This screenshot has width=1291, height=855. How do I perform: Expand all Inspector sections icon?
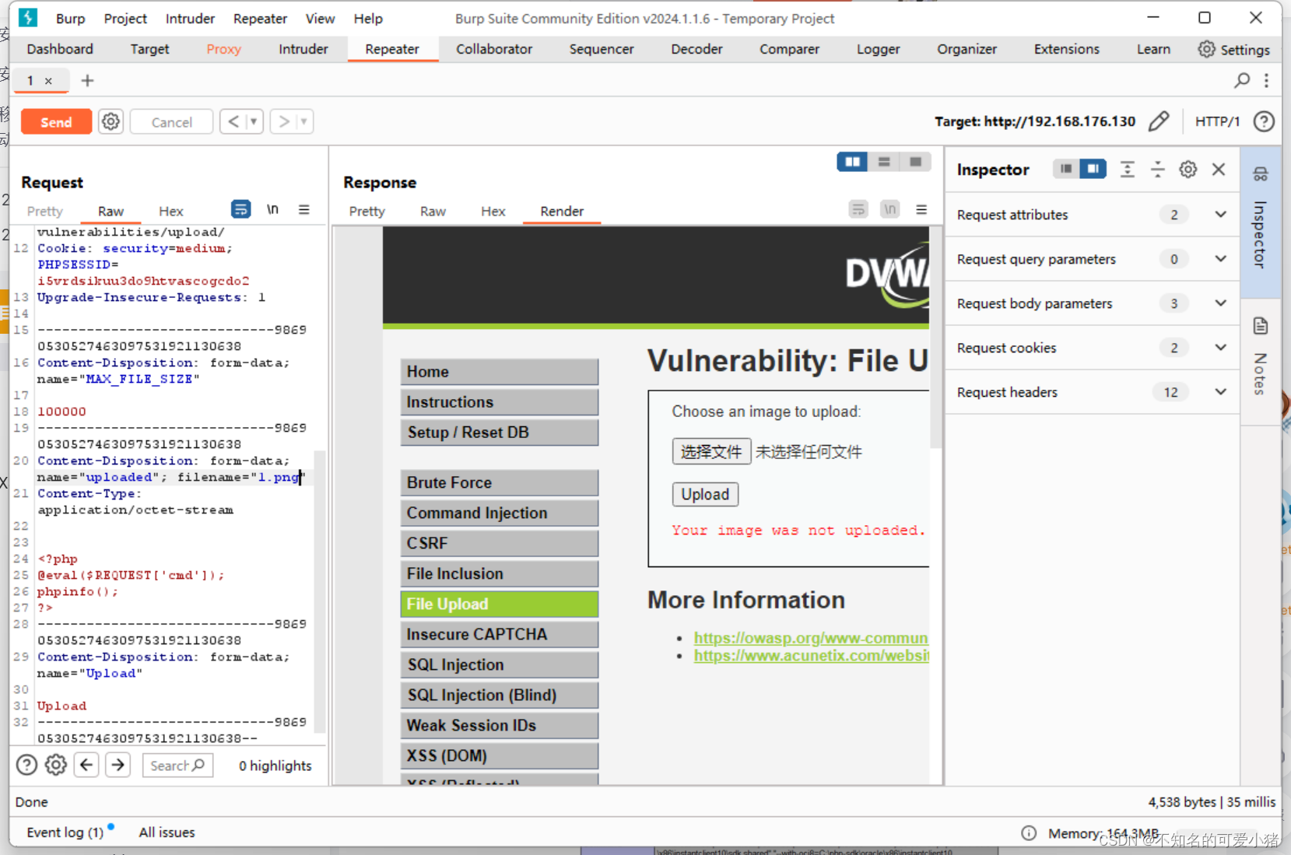1127,169
